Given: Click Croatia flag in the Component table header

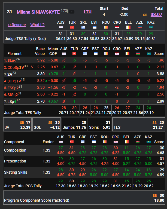Looking at the screenshot, I should (x=117, y=142).
